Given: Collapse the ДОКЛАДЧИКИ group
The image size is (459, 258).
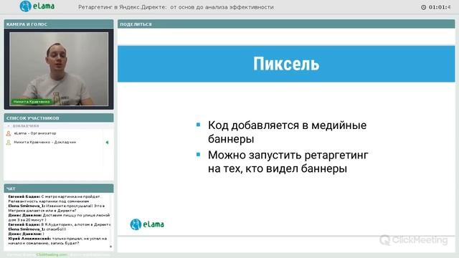Looking at the screenshot, I should (9, 126).
